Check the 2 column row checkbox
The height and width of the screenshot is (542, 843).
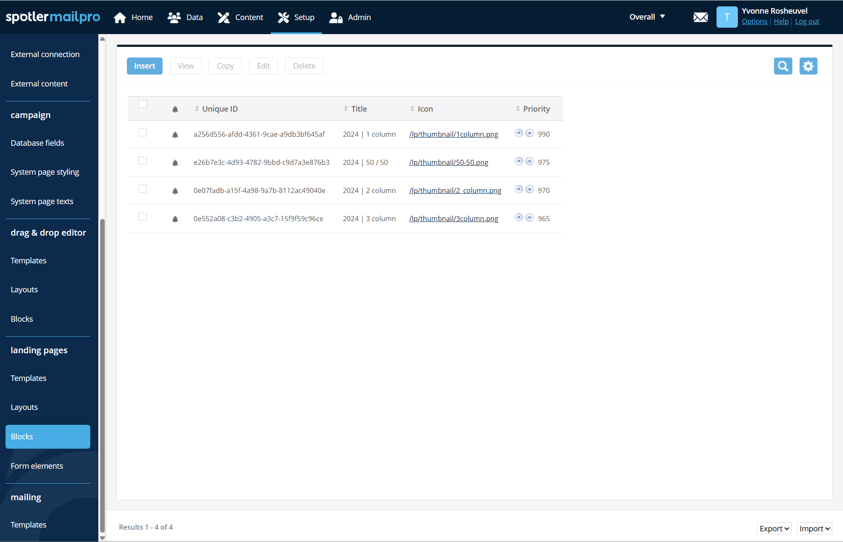[x=143, y=189]
